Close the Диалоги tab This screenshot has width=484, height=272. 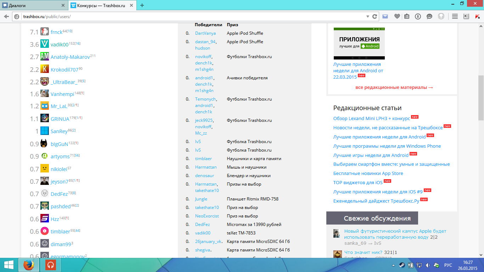[63, 5]
